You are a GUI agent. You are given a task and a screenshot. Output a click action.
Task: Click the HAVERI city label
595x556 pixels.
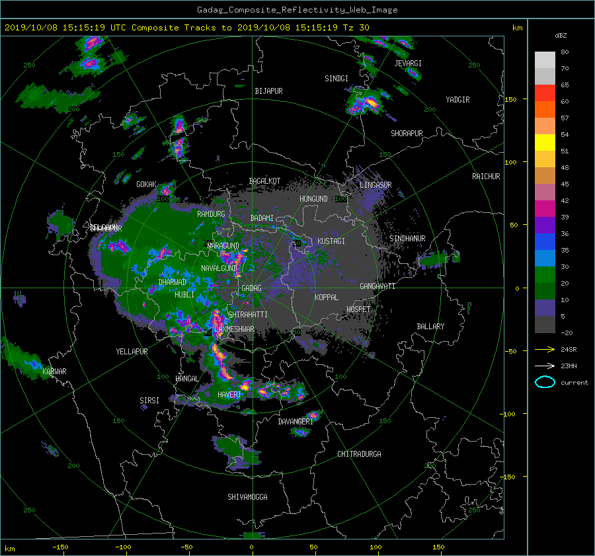pos(229,395)
